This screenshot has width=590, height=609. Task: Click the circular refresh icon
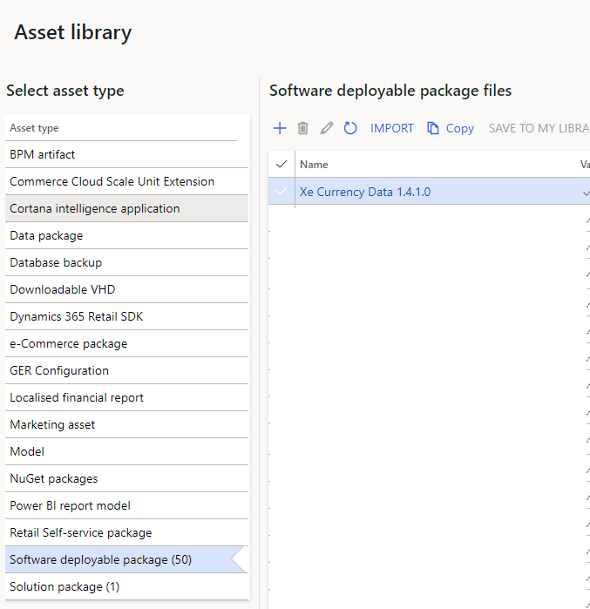coord(350,128)
